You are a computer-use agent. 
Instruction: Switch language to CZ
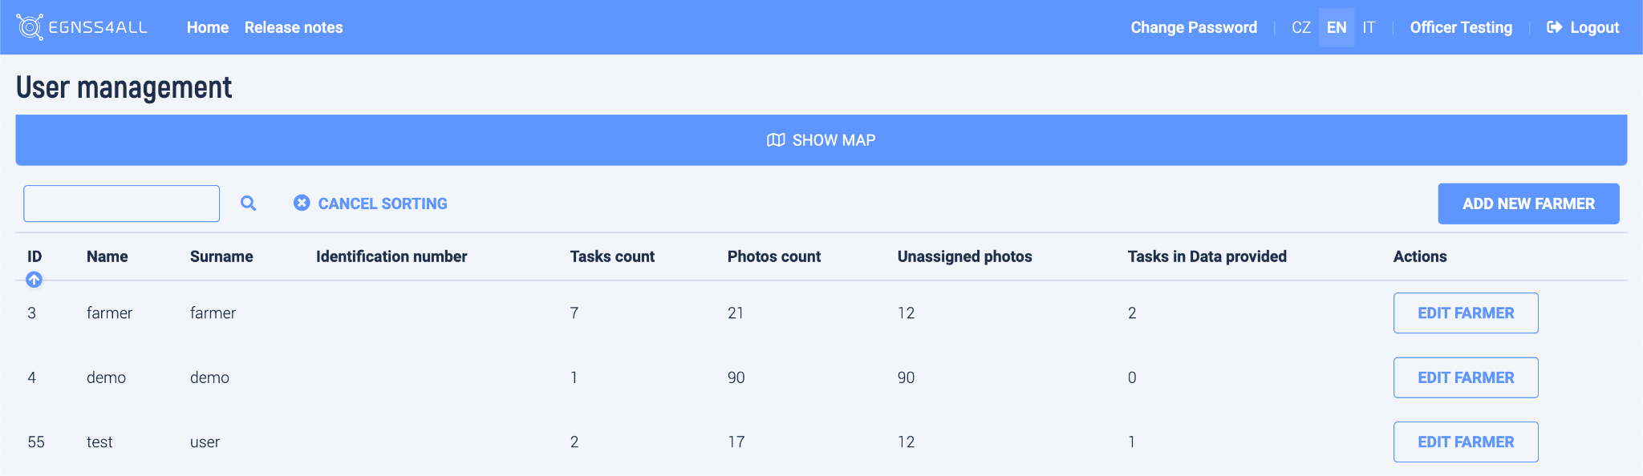[1301, 27]
